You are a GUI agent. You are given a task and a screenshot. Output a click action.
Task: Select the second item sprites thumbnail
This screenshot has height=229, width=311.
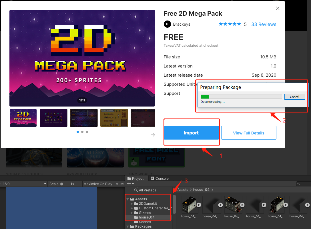point(53,118)
